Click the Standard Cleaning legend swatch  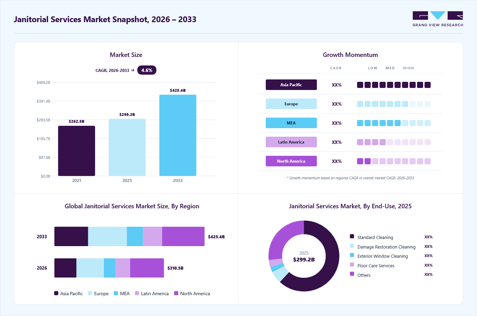[x=352, y=236]
